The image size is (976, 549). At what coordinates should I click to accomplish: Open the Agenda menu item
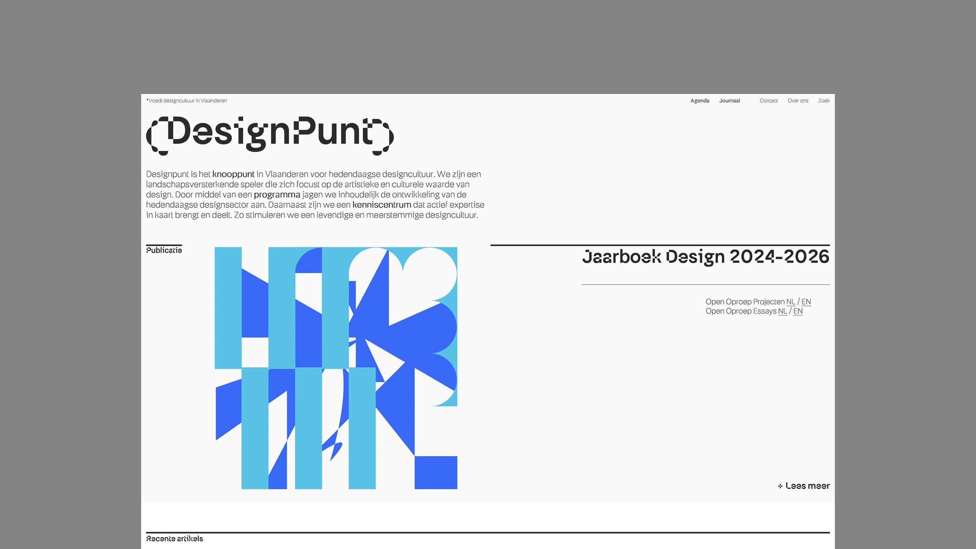click(699, 101)
